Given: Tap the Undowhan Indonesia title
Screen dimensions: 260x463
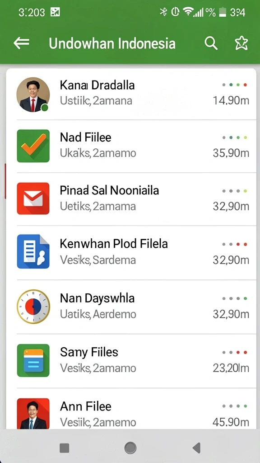Looking at the screenshot, I should (112, 44).
